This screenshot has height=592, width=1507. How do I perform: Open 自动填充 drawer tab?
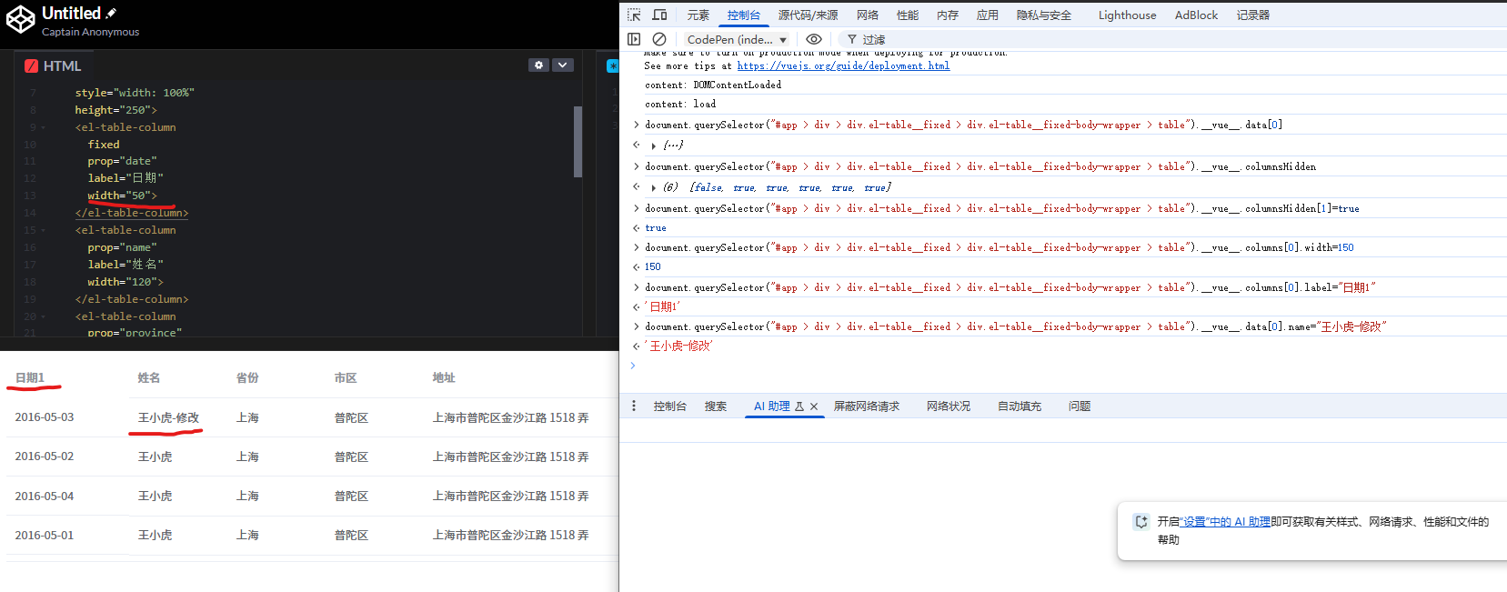pyautogui.click(x=1020, y=406)
